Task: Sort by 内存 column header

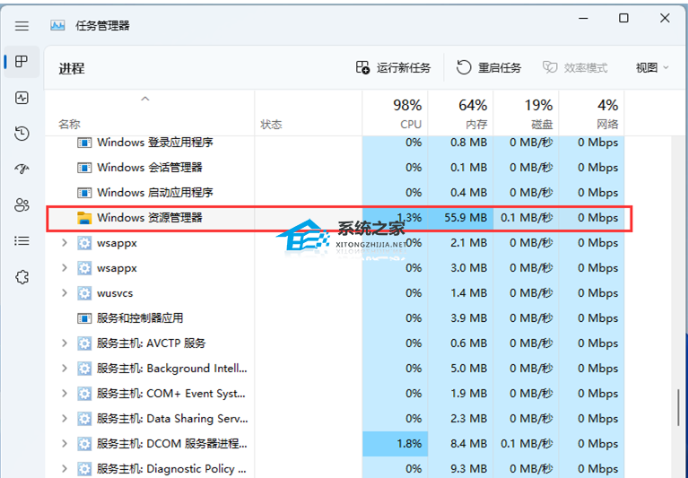Action: click(461, 114)
